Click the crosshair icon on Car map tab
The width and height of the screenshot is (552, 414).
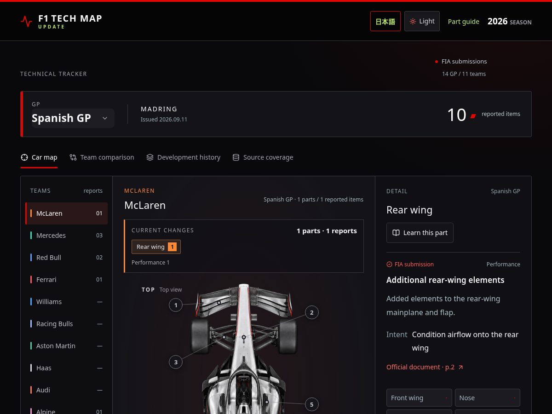point(24,157)
